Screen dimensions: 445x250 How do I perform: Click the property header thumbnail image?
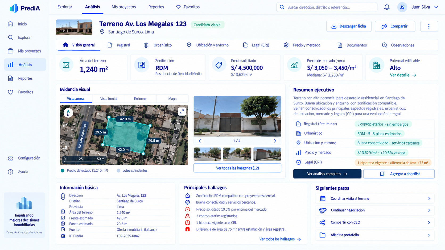click(74, 27)
